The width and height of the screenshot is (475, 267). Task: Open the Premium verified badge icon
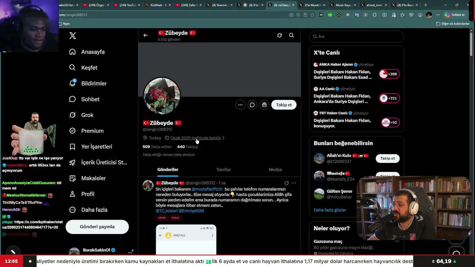tap(73, 131)
